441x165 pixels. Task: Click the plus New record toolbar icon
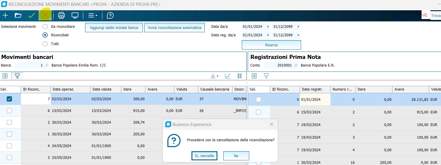[5, 16]
